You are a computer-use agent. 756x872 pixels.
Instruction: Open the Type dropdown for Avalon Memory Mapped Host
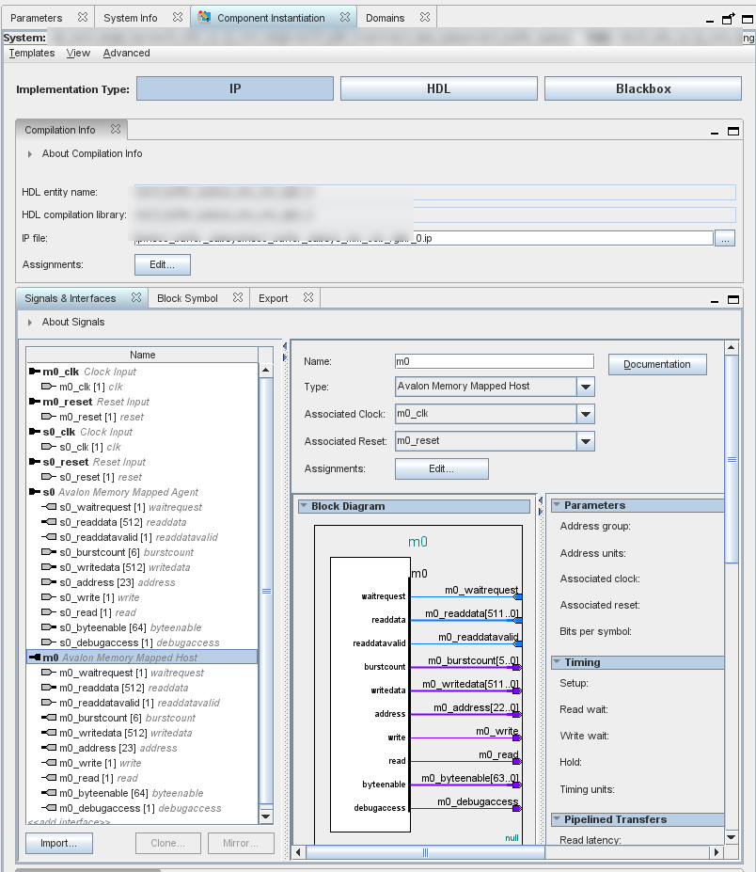586,387
